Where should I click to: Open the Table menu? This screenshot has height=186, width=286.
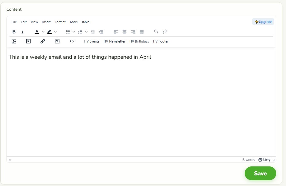(85, 22)
